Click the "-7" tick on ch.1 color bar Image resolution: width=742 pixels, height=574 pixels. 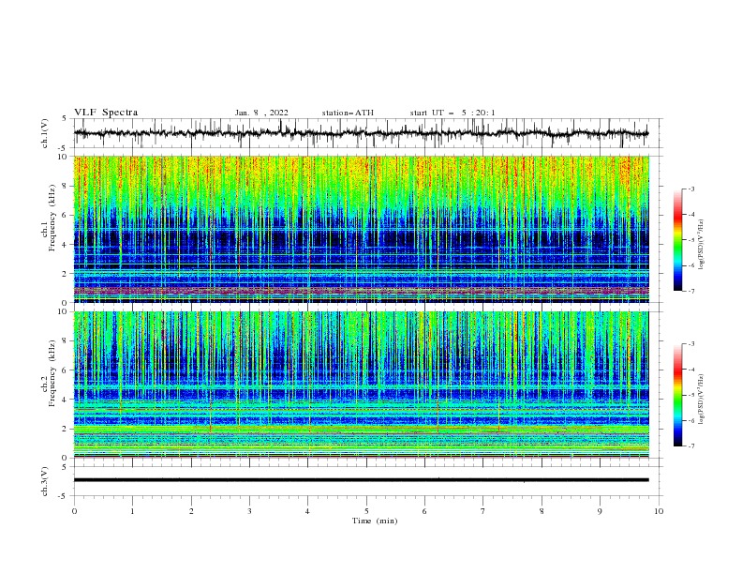pyautogui.click(x=690, y=292)
